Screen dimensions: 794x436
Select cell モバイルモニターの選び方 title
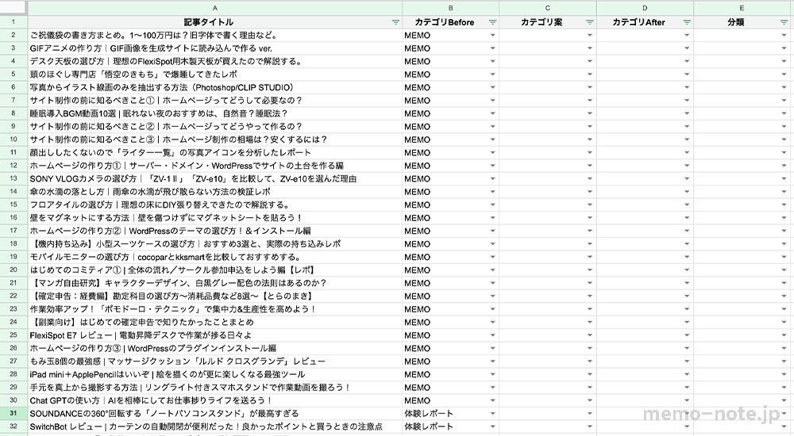pos(215,257)
